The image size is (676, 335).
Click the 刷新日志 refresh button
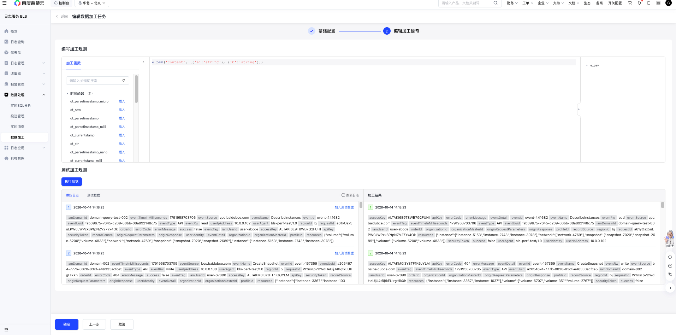[350, 195]
